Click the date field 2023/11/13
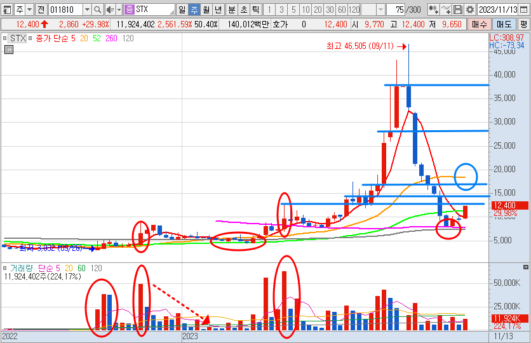 click(x=498, y=10)
